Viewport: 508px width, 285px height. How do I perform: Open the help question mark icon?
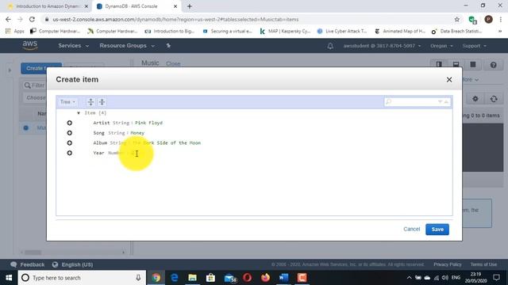coord(493,65)
